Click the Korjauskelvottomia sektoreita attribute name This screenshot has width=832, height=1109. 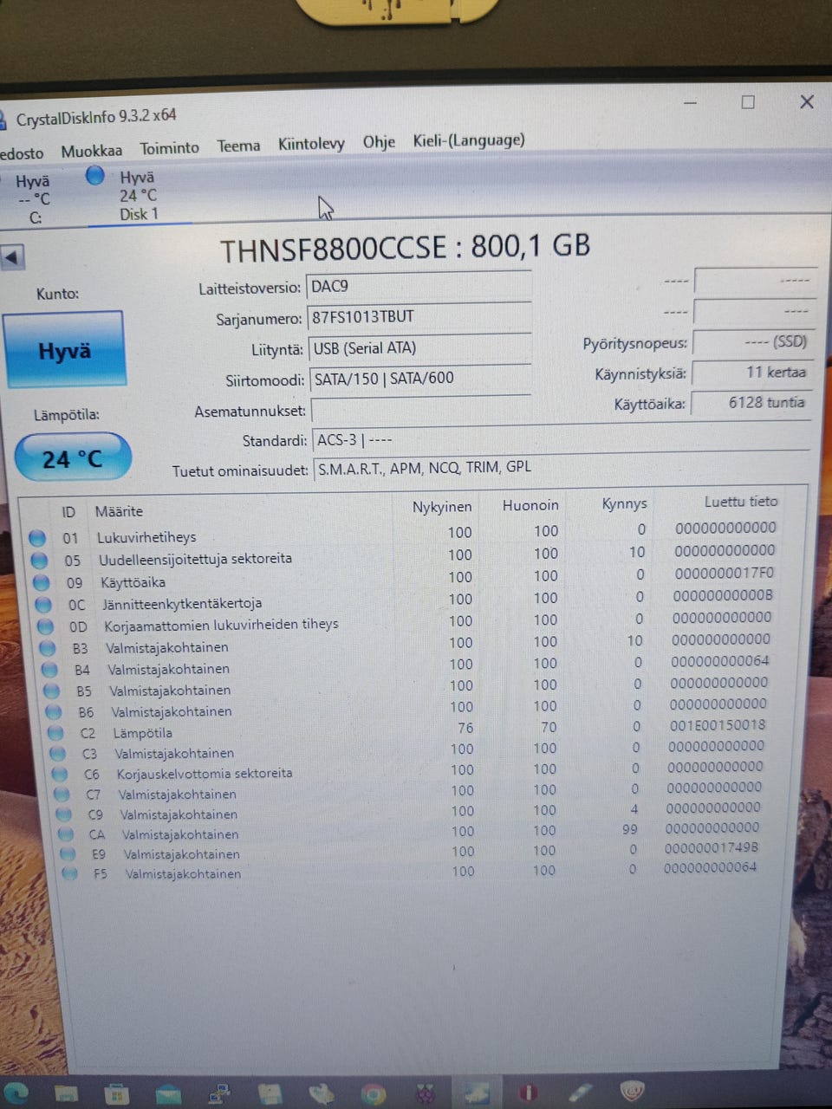click(x=205, y=774)
